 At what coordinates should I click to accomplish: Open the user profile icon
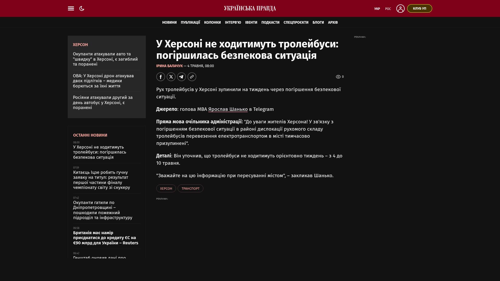point(401,9)
